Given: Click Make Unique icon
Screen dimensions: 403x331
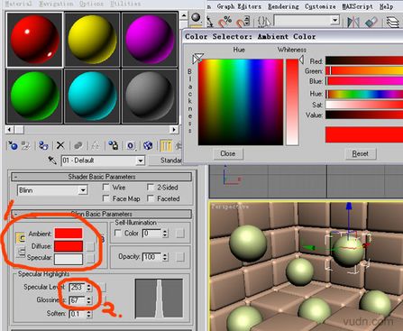Looking at the screenshot, I should 96,146.
